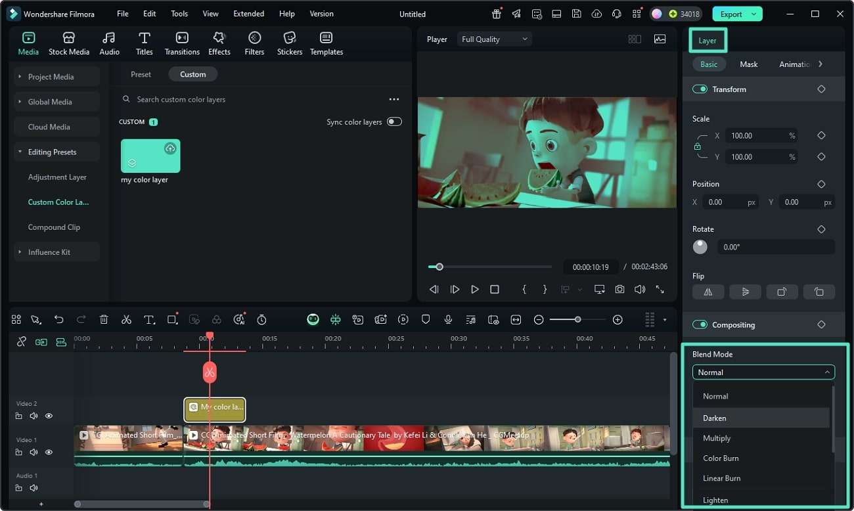854x511 pixels.
Task: Open the Stickers tab
Action: point(290,43)
